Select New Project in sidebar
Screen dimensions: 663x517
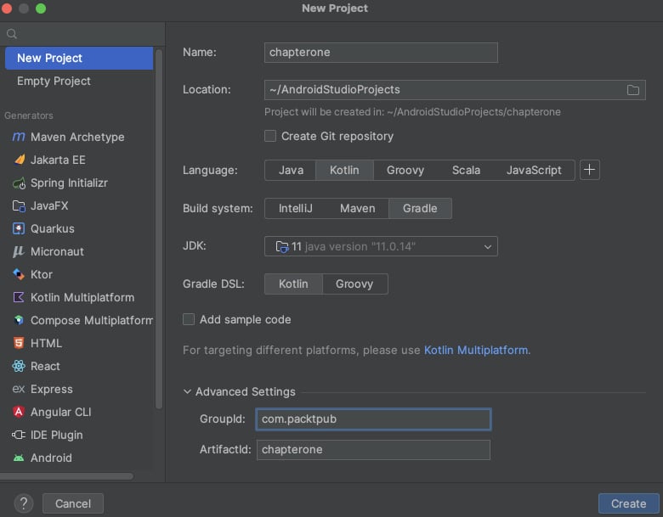coord(79,58)
